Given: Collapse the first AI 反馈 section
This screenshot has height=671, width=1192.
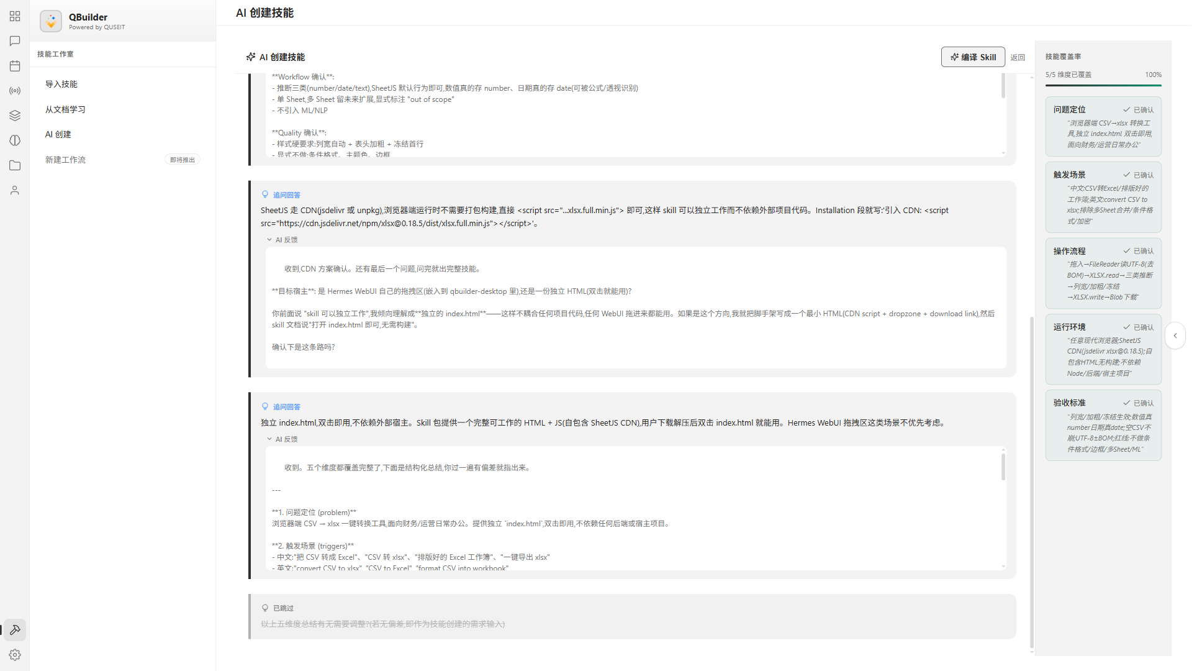Looking at the screenshot, I should point(282,240).
